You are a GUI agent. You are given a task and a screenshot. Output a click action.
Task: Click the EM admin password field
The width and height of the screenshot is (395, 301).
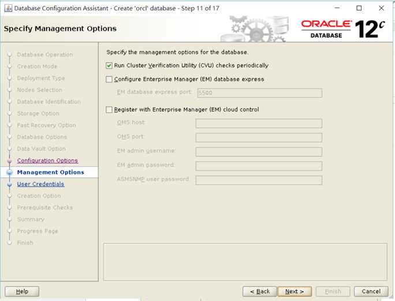pos(259,166)
